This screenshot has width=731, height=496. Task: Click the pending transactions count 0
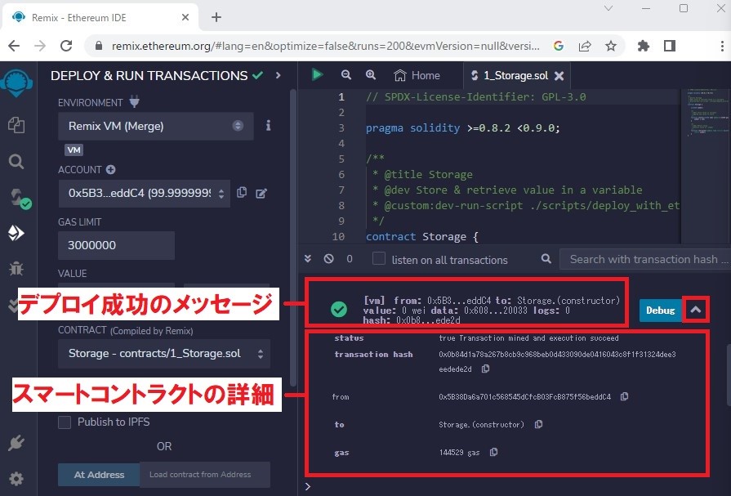[x=350, y=258]
